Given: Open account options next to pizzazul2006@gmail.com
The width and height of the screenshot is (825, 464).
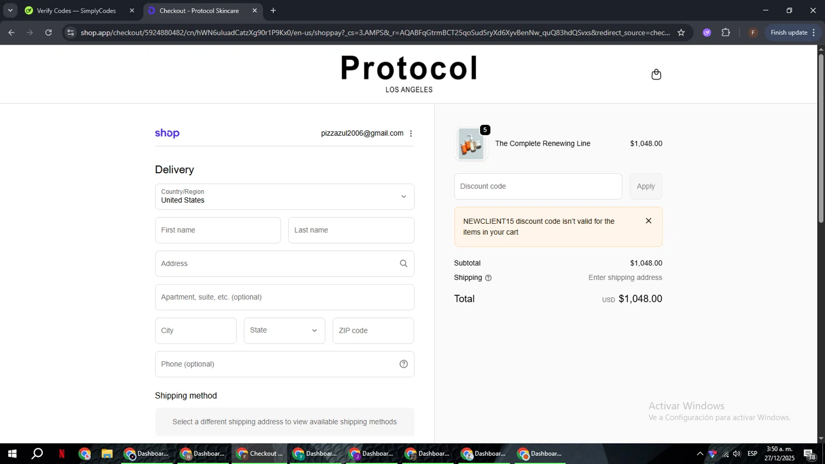Looking at the screenshot, I should click(x=411, y=134).
